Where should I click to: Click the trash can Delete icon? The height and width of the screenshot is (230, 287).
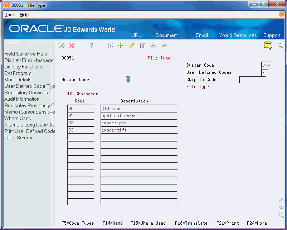click(x=142, y=45)
